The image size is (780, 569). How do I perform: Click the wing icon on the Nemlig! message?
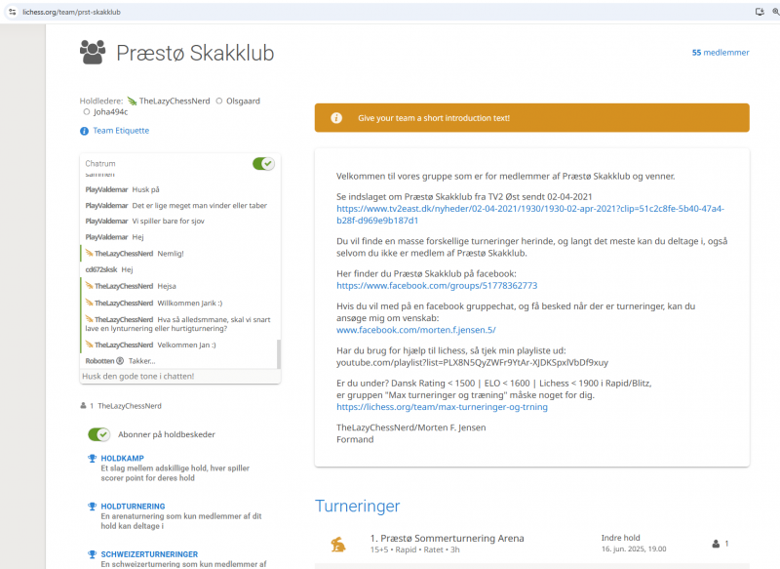pos(89,254)
